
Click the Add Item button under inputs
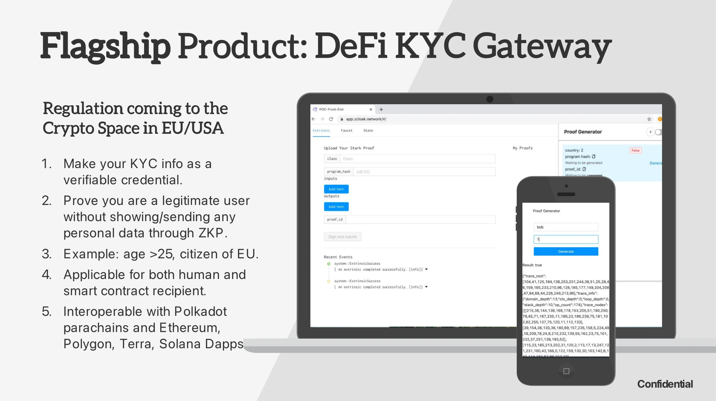click(336, 189)
